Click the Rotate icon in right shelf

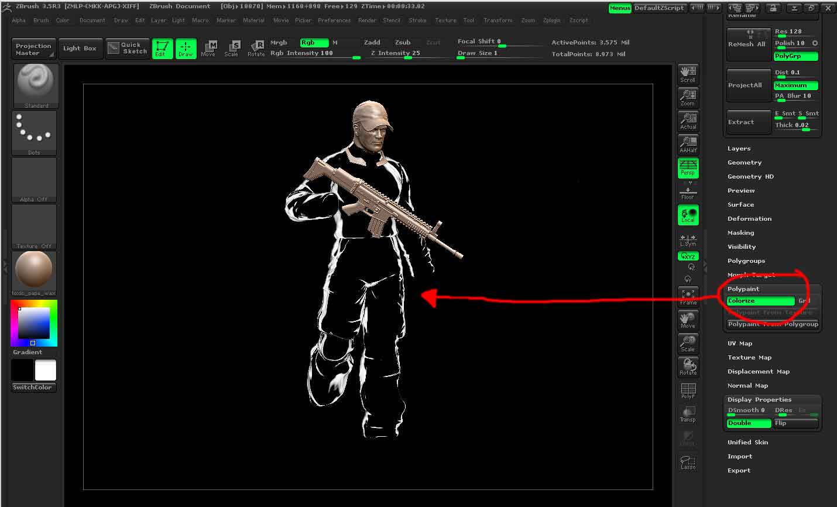click(688, 367)
